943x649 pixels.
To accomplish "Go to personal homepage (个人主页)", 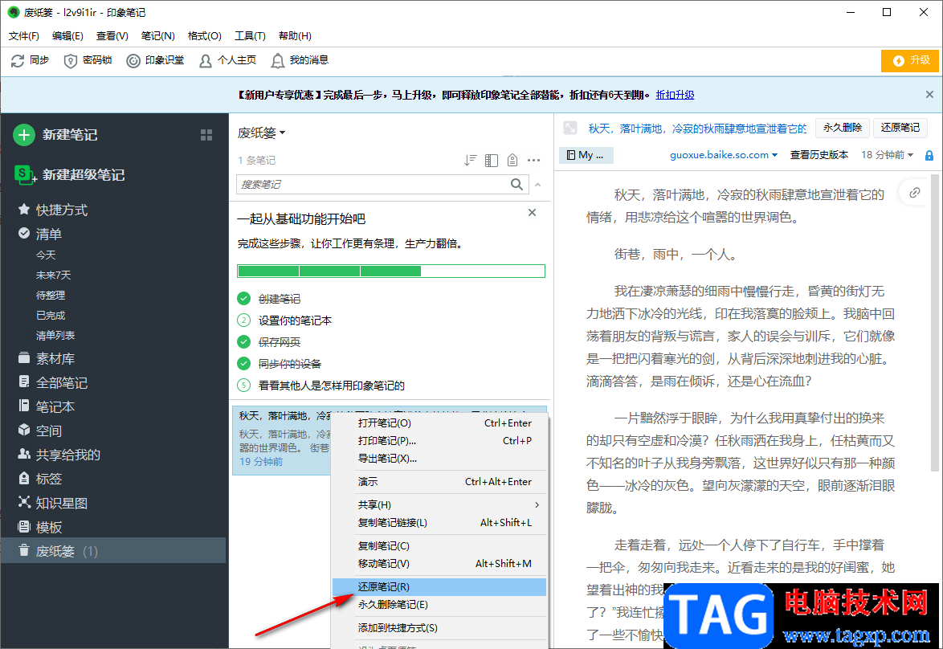I will coord(227,60).
